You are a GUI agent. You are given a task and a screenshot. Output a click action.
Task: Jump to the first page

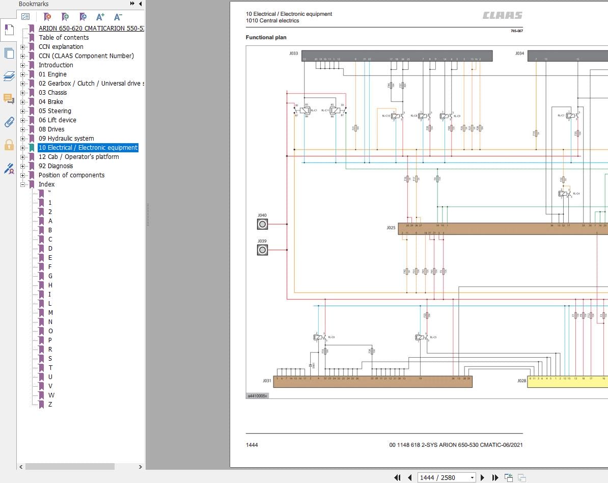[398, 477]
